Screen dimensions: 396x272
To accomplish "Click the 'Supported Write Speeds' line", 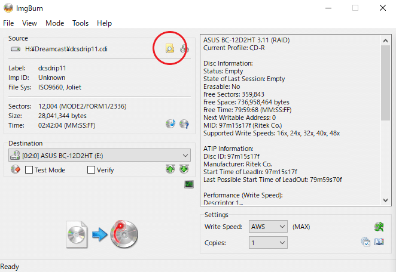I will coord(272,133).
